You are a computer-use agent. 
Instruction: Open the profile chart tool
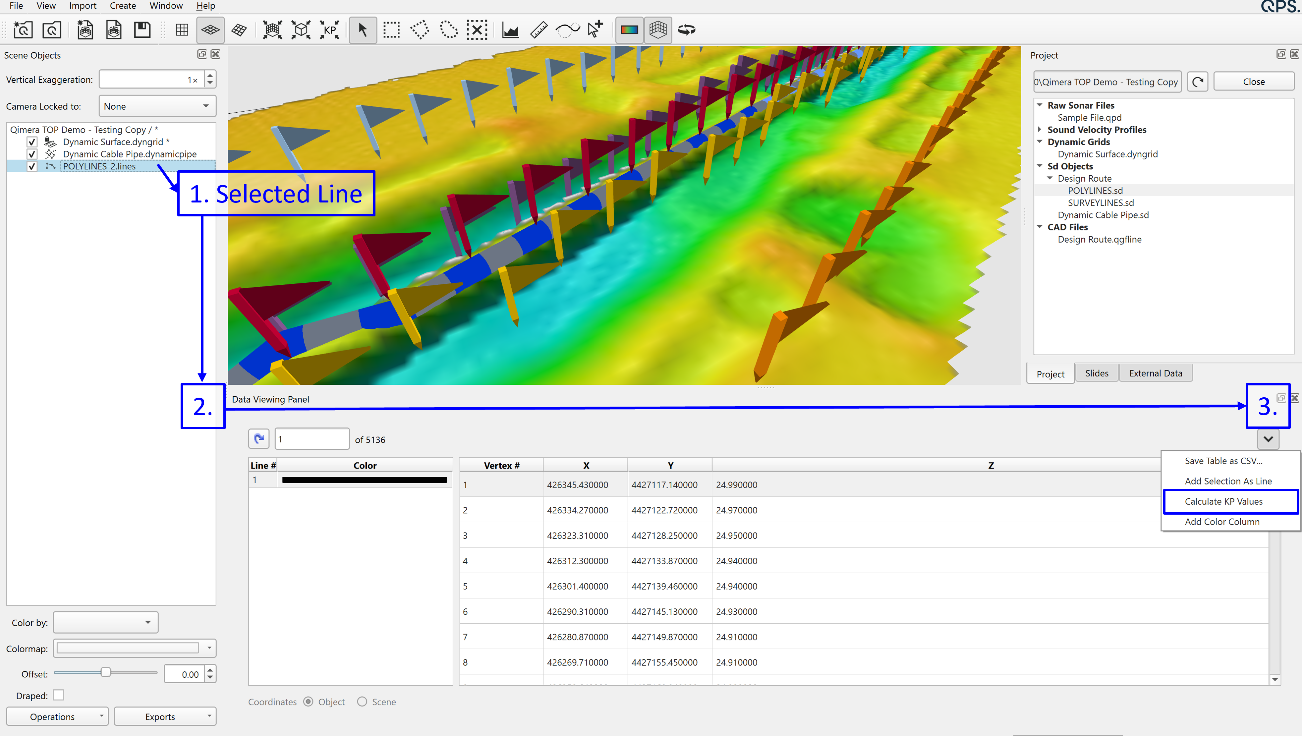510,30
